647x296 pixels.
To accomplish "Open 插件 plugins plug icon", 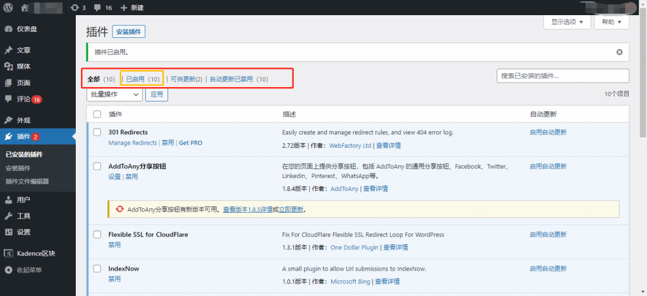I will click(9, 136).
